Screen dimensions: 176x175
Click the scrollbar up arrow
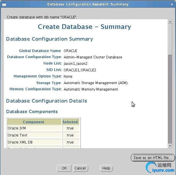[x=170, y=22]
